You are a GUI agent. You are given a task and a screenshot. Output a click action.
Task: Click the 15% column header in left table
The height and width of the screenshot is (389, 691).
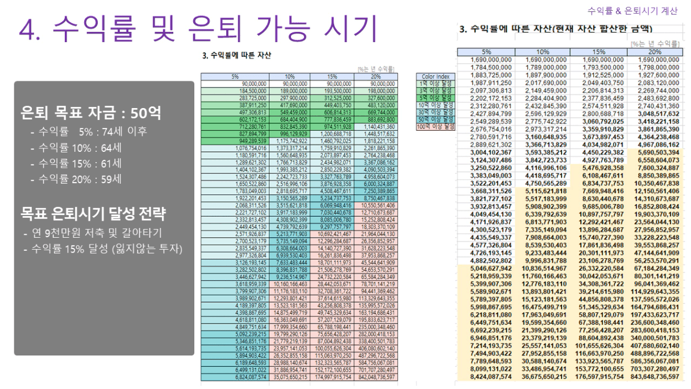(332, 76)
